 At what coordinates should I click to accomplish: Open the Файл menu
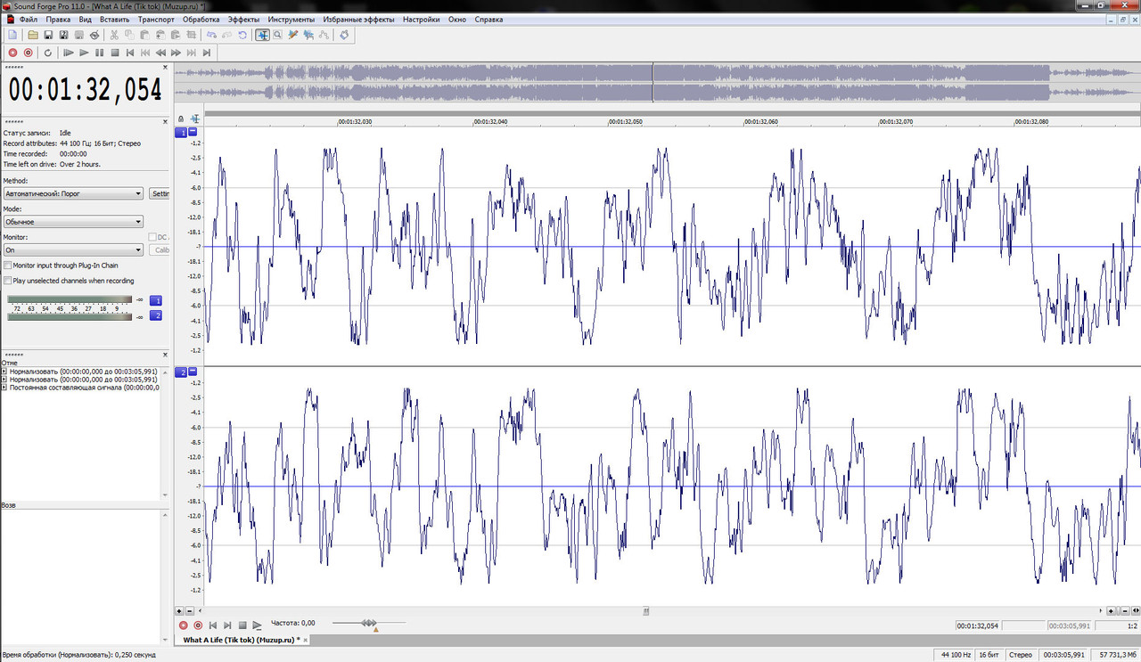pos(28,19)
